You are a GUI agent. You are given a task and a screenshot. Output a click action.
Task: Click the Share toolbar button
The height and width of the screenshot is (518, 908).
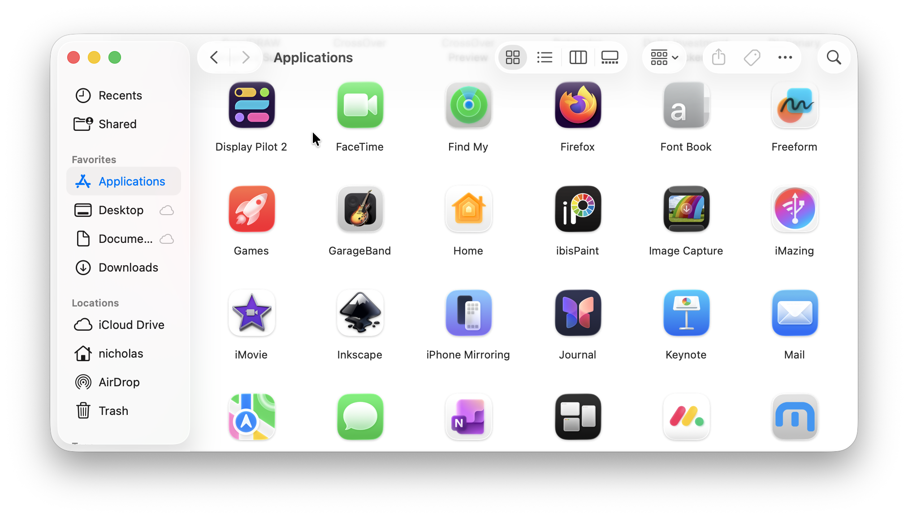coord(718,57)
